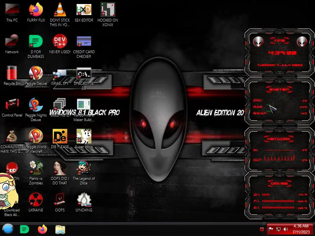Select the SWAP usage row
This screenshot has width=315, height=236.
pyautogui.click(x=280, y=113)
